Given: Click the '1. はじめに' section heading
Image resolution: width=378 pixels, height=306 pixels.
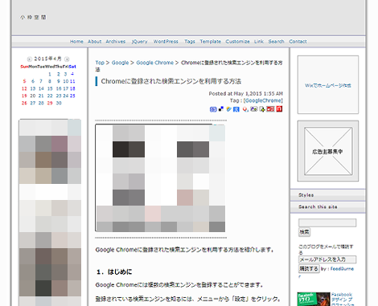Looking at the screenshot, I should [114, 272].
